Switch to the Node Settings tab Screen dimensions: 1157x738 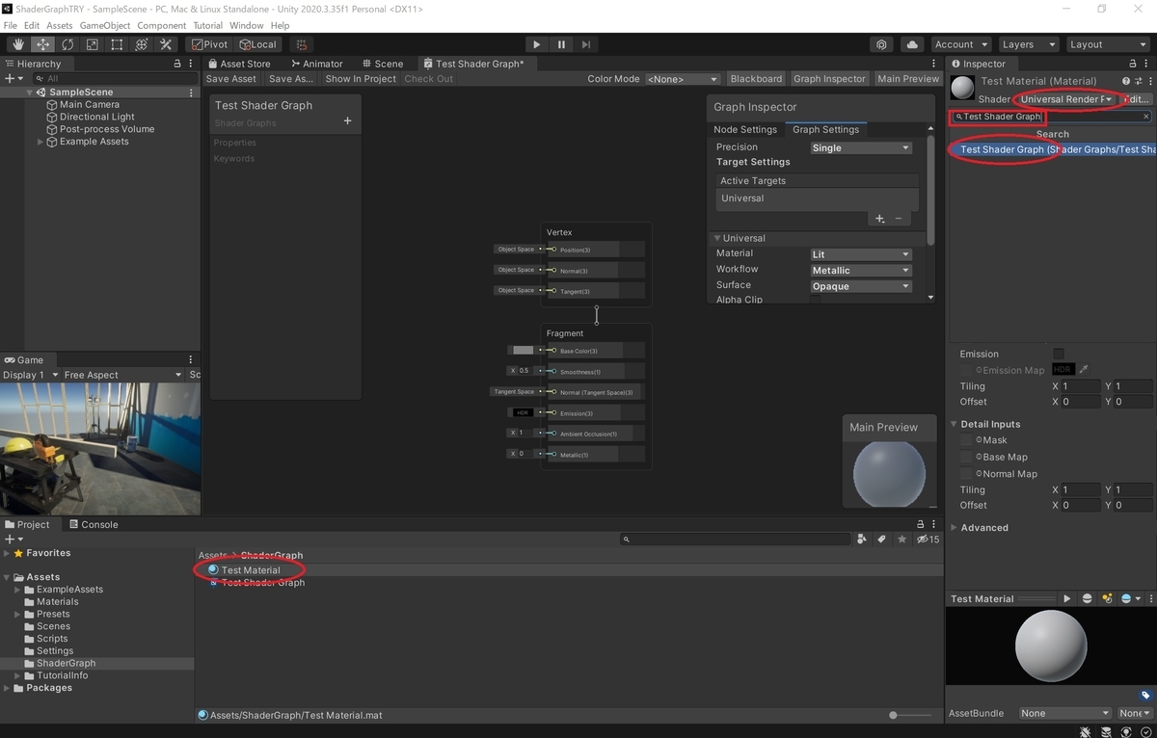(745, 129)
